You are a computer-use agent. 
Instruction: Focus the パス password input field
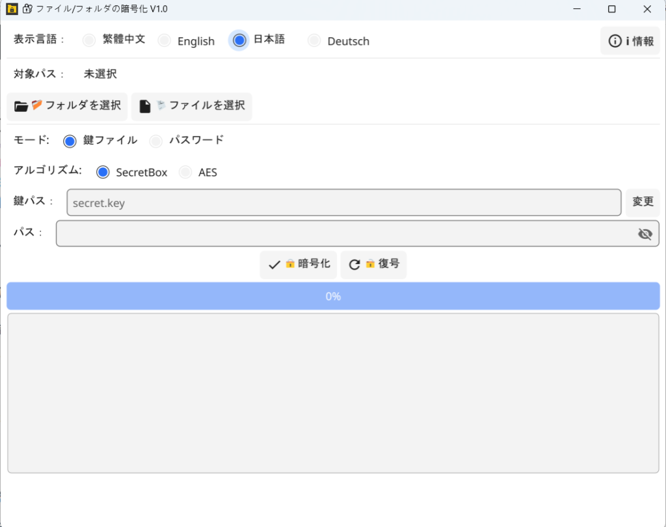coord(345,234)
